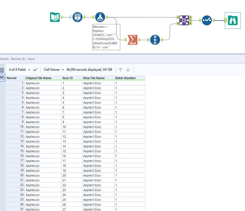Select the Unique tool with checkmark
The height and width of the screenshot is (211, 245).
pos(207,20)
